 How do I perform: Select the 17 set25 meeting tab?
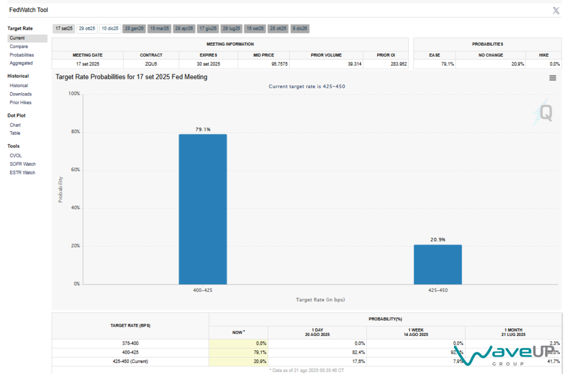[64, 28]
